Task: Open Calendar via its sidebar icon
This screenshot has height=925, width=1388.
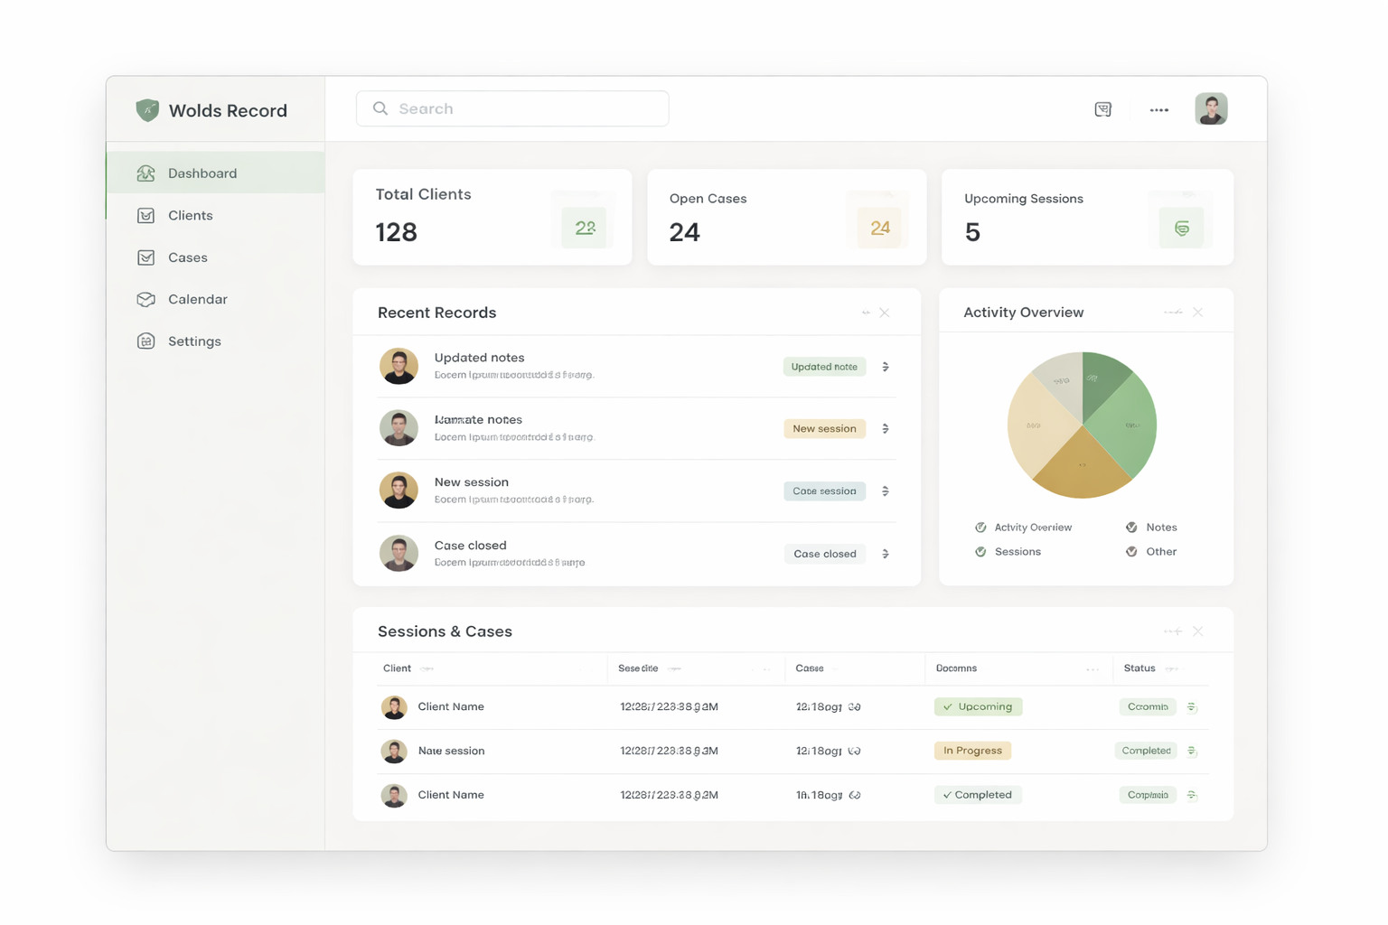Action: click(x=145, y=299)
